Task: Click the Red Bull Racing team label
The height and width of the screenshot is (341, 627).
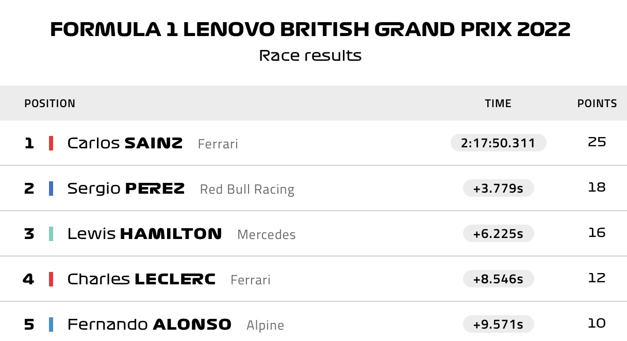Action: click(247, 190)
